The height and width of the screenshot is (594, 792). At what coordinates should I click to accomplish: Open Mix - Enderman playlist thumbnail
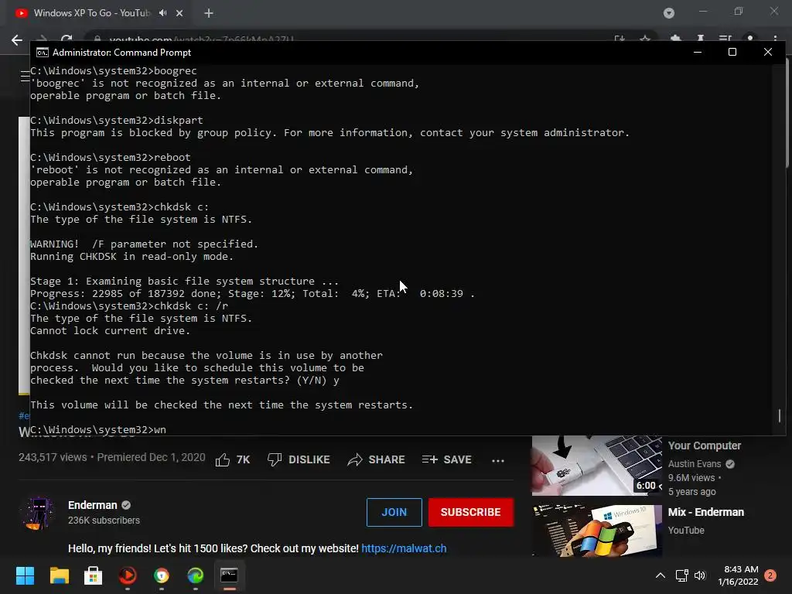(596, 531)
